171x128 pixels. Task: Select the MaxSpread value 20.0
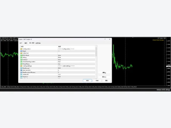pyautogui.click(x=76, y=68)
